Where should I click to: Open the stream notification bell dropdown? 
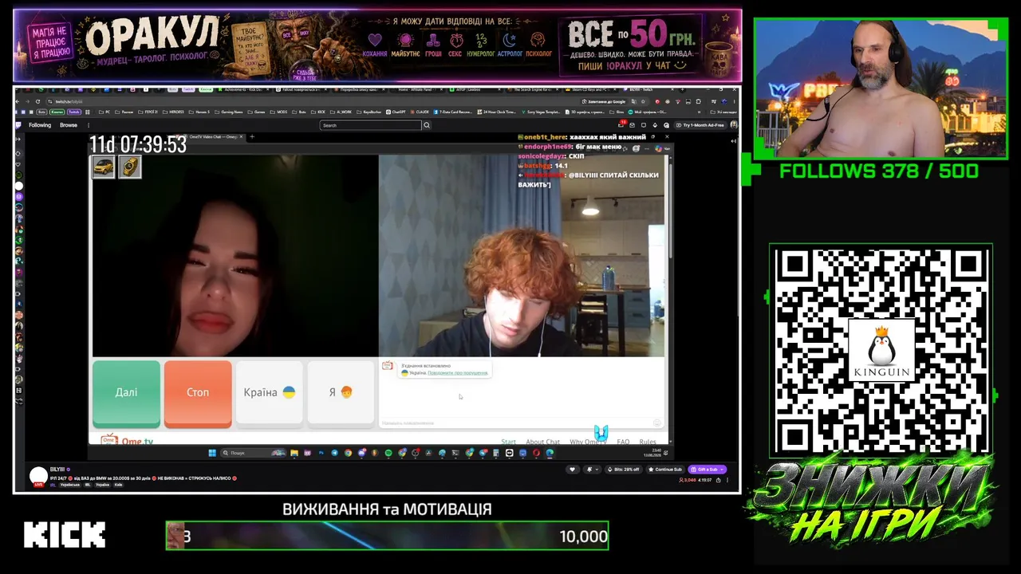coord(591,469)
